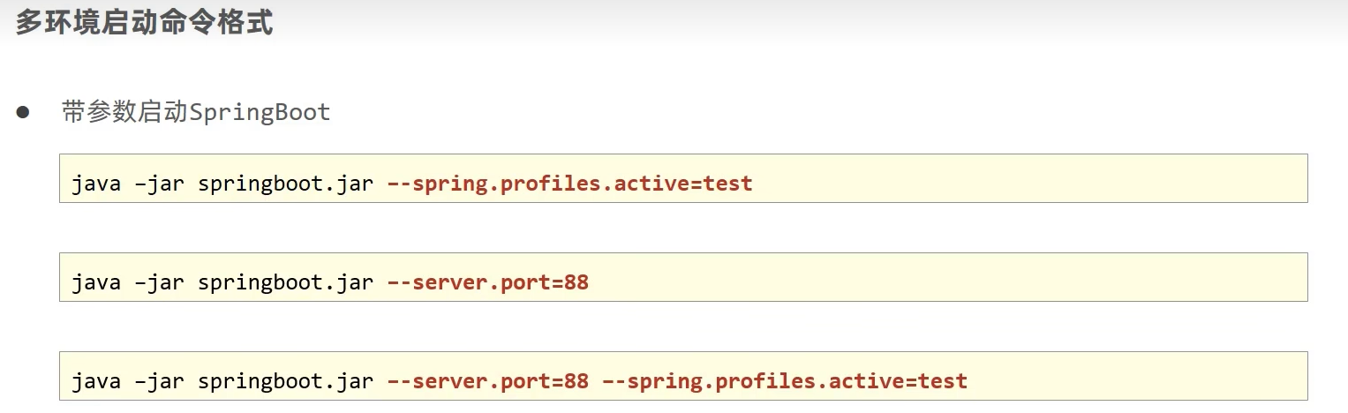Click red '--server.port' in the second command

(468, 283)
